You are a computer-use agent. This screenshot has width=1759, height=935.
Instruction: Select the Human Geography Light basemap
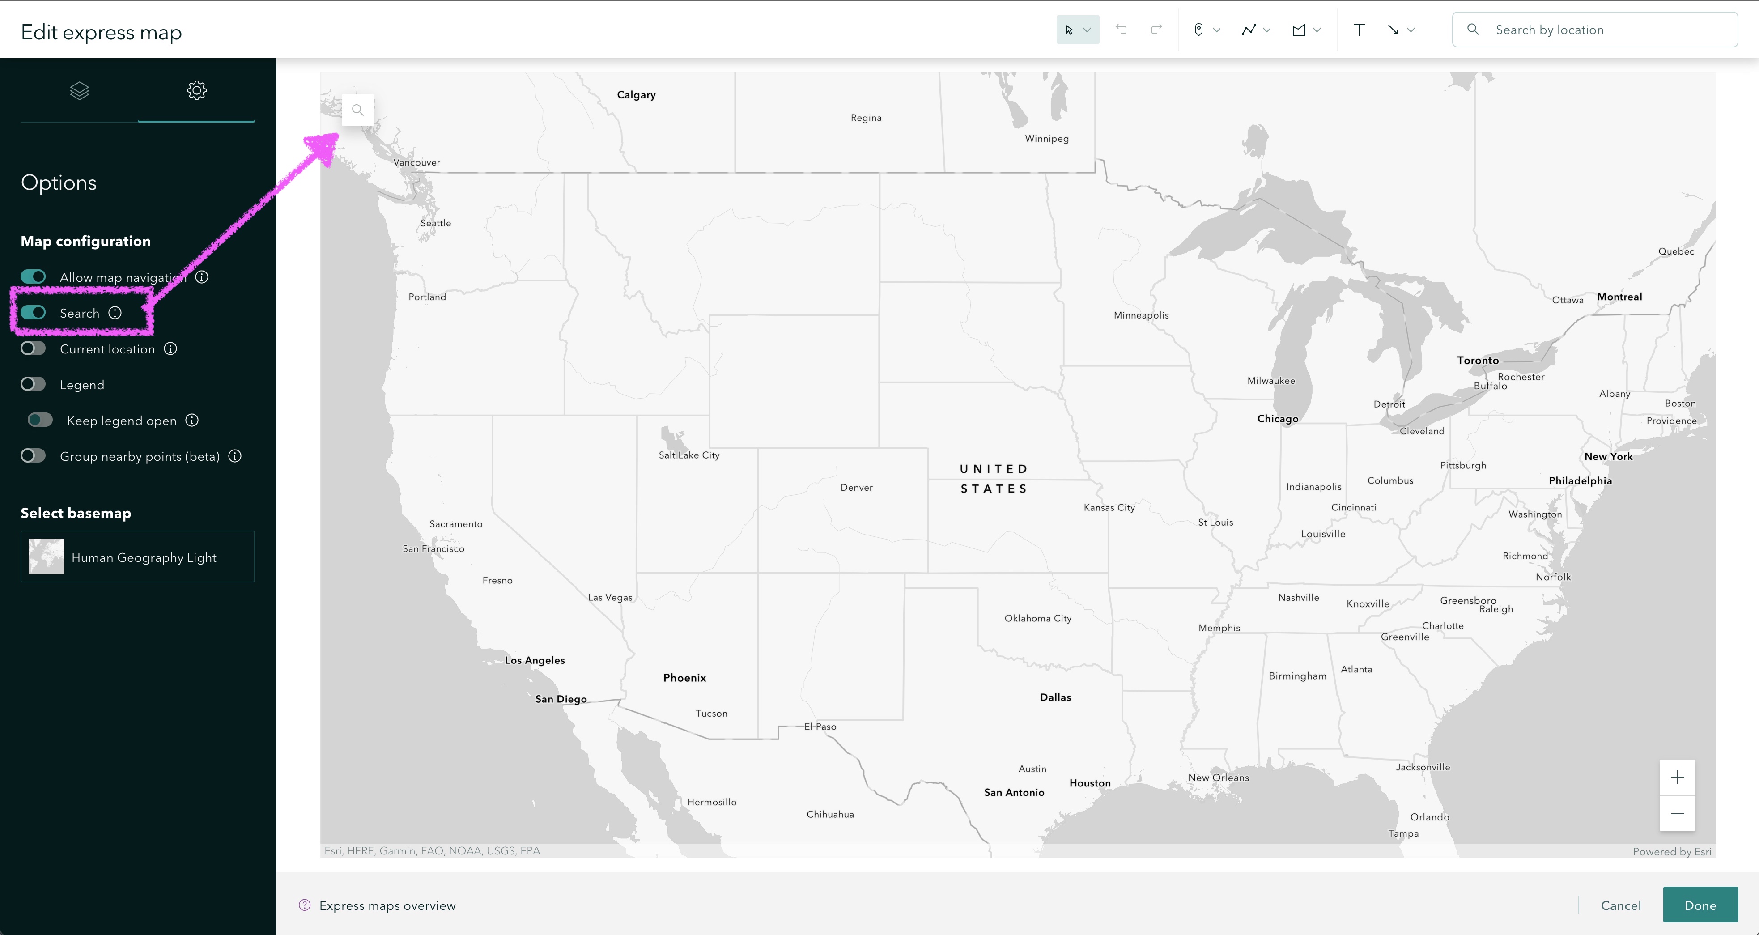(137, 557)
